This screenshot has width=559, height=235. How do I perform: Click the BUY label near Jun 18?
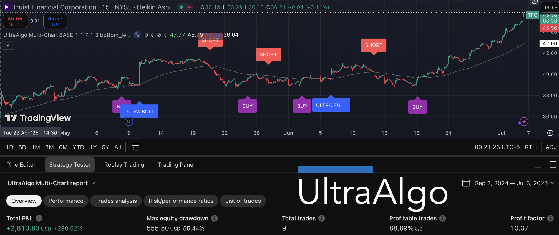[417, 107]
